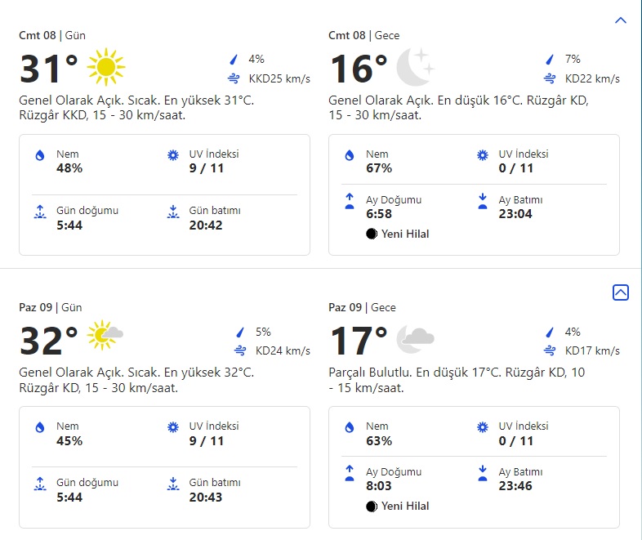Click the wind icon next to KD17 km/s
The image size is (642, 540).
pyautogui.click(x=550, y=351)
